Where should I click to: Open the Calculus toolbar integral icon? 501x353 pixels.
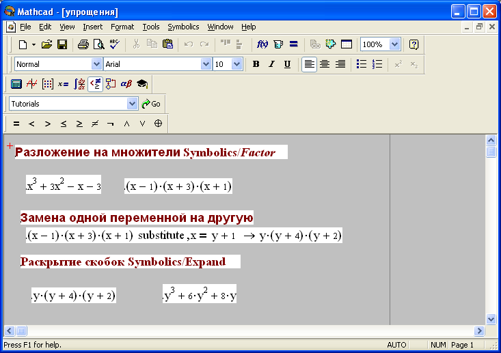pos(79,84)
